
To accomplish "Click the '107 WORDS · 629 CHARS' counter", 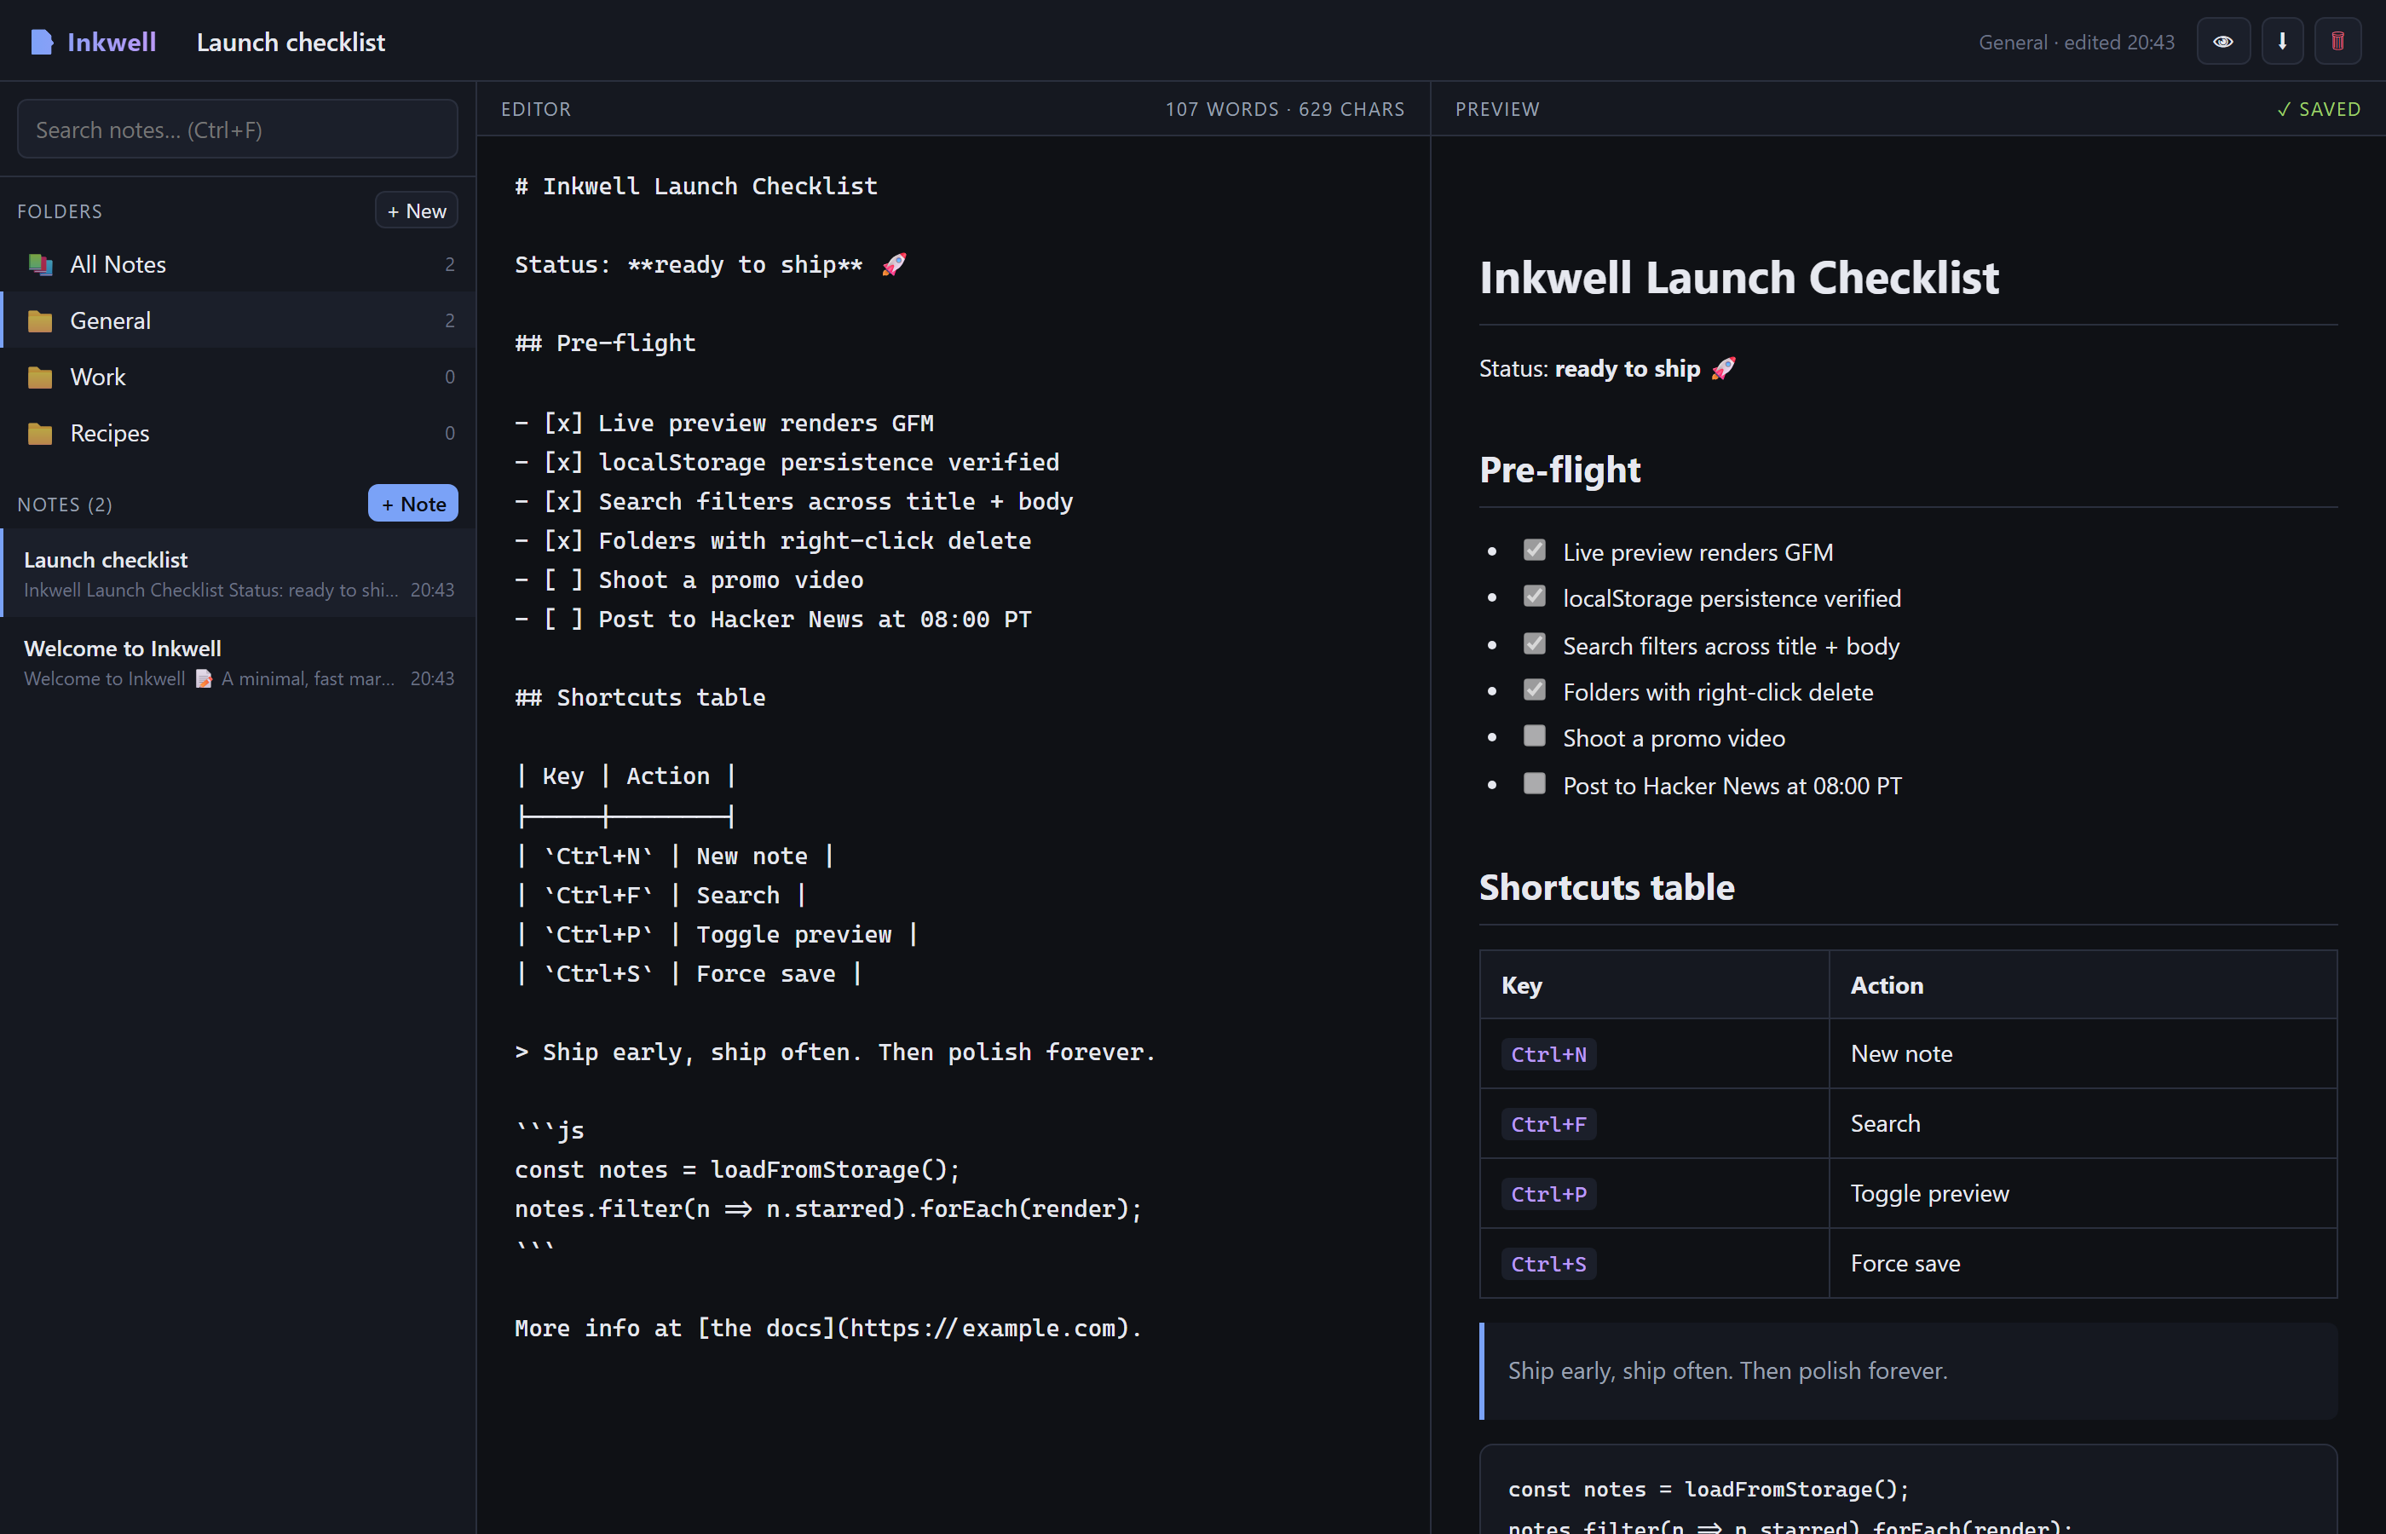I will tap(1285, 110).
